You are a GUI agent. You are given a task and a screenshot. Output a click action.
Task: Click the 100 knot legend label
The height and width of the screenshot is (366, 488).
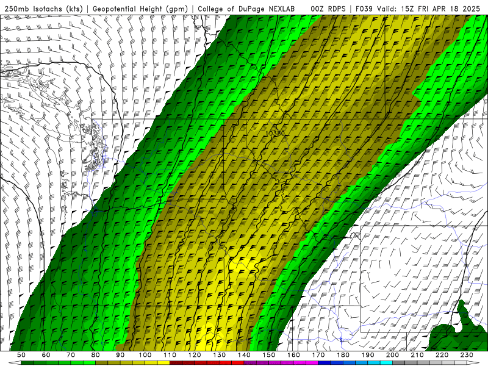145,355
